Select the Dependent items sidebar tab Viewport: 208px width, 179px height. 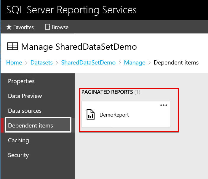tap(31, 125)
